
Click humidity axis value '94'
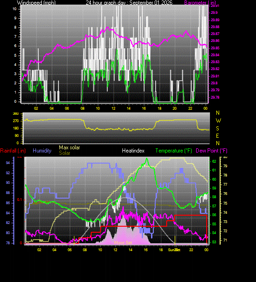coord(8,163)
